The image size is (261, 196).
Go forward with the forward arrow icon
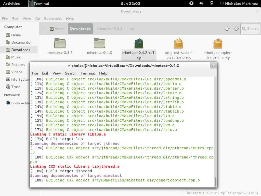tap(236, 29)
